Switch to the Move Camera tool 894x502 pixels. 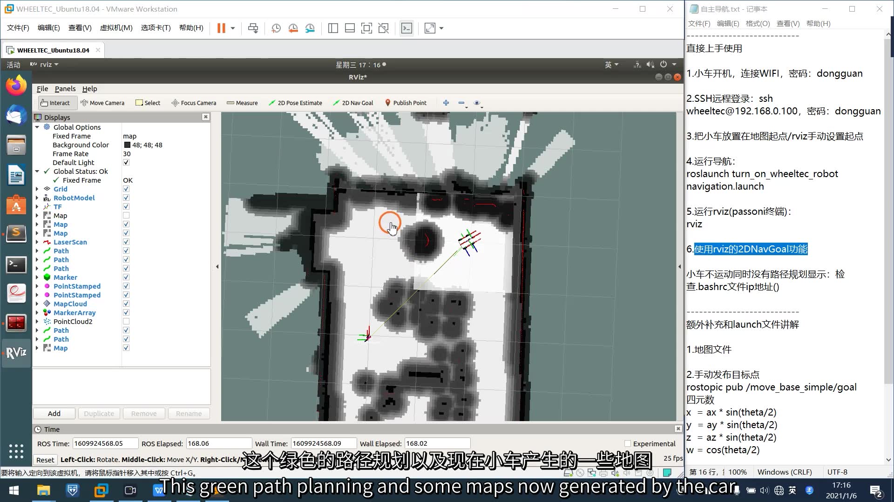pos(102,103)
